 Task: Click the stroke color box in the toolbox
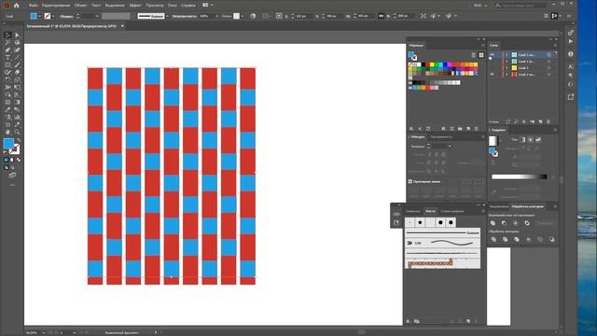point(15,149)
